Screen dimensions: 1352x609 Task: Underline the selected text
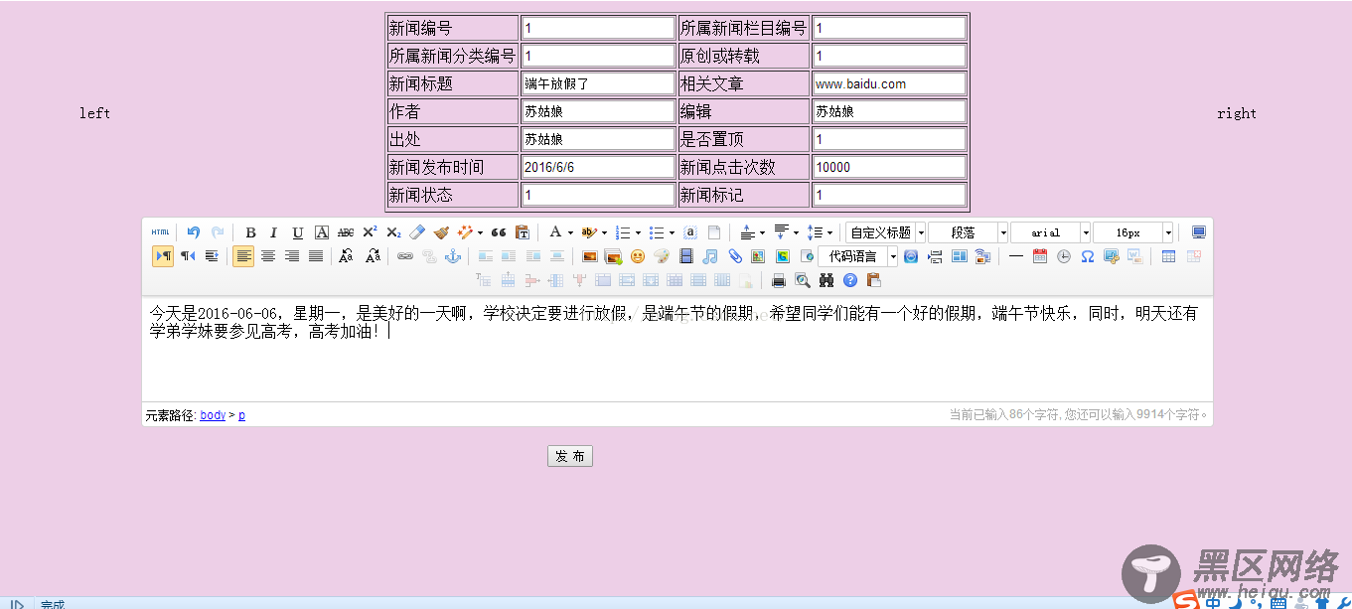(298, 232)
